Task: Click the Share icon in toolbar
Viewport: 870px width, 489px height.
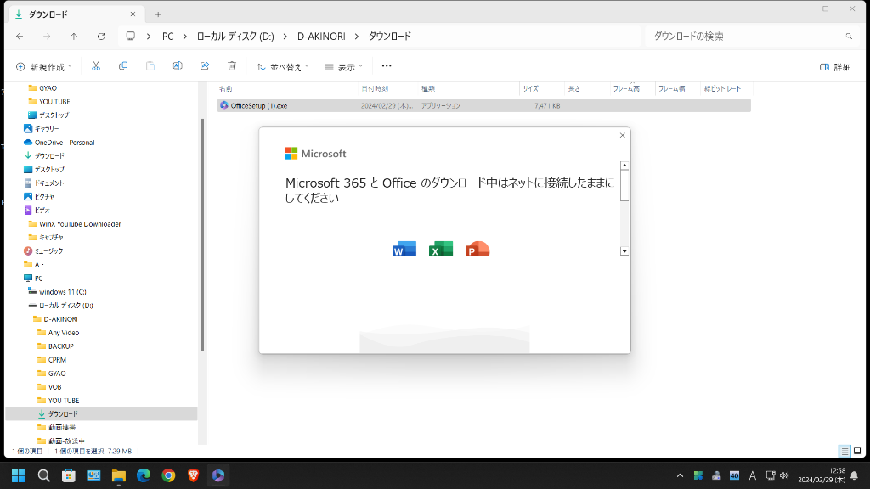Action: coord(205,66)
